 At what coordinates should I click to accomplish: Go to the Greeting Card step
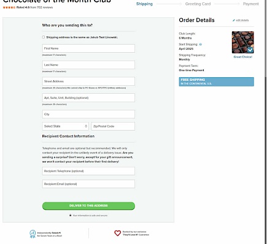click(198, 4)
